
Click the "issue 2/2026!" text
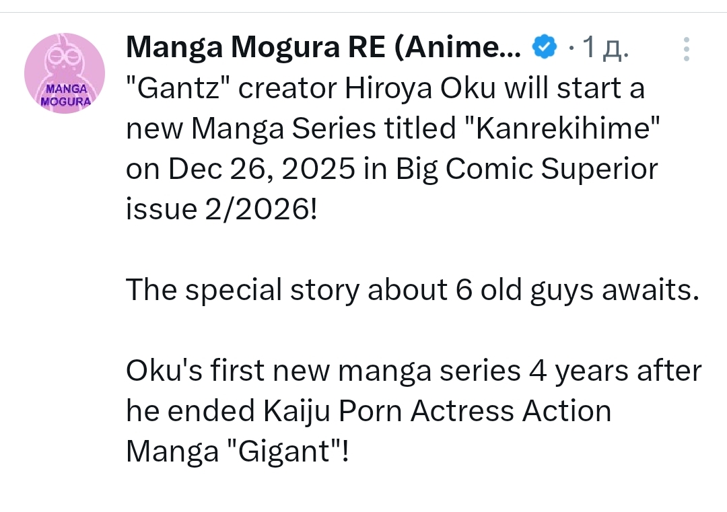click(x=220, y=209)
